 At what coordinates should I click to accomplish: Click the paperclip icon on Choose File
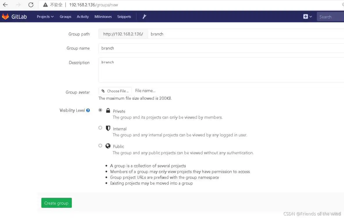click(x=103, y=91)
